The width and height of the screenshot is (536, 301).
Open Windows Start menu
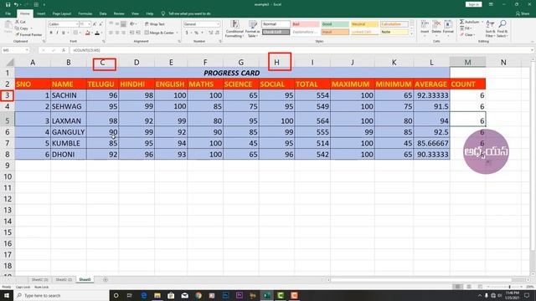pyautogui.click(x=7, y=295)
